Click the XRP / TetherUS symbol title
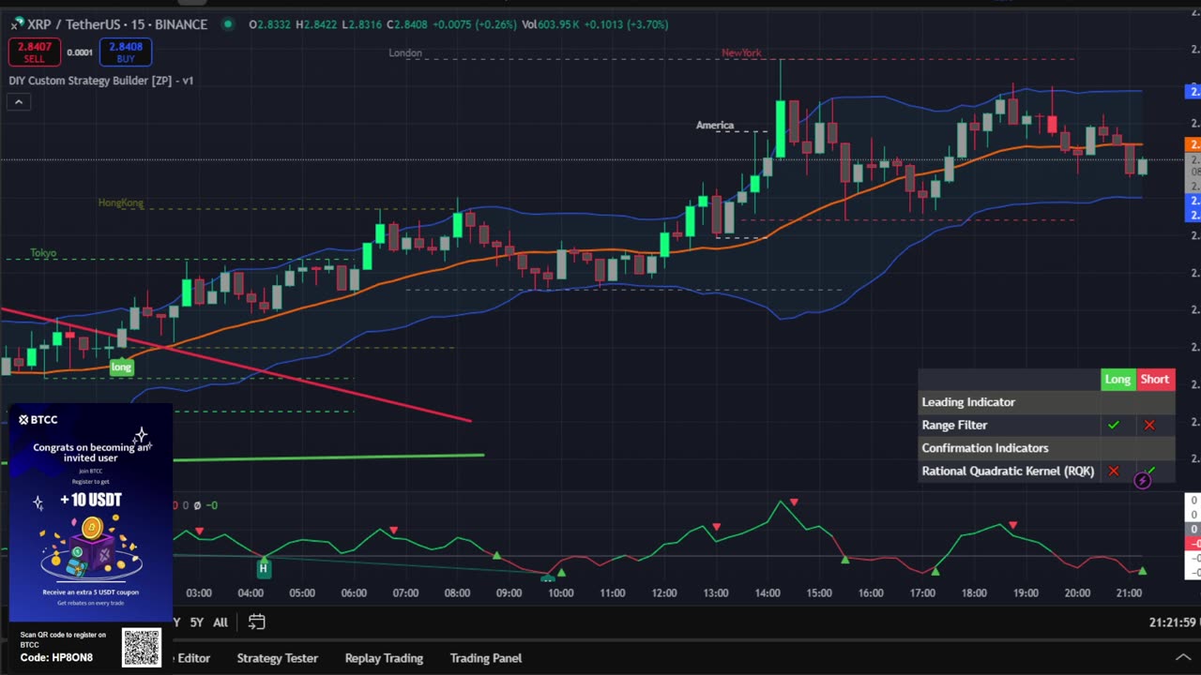 point(117,24)
